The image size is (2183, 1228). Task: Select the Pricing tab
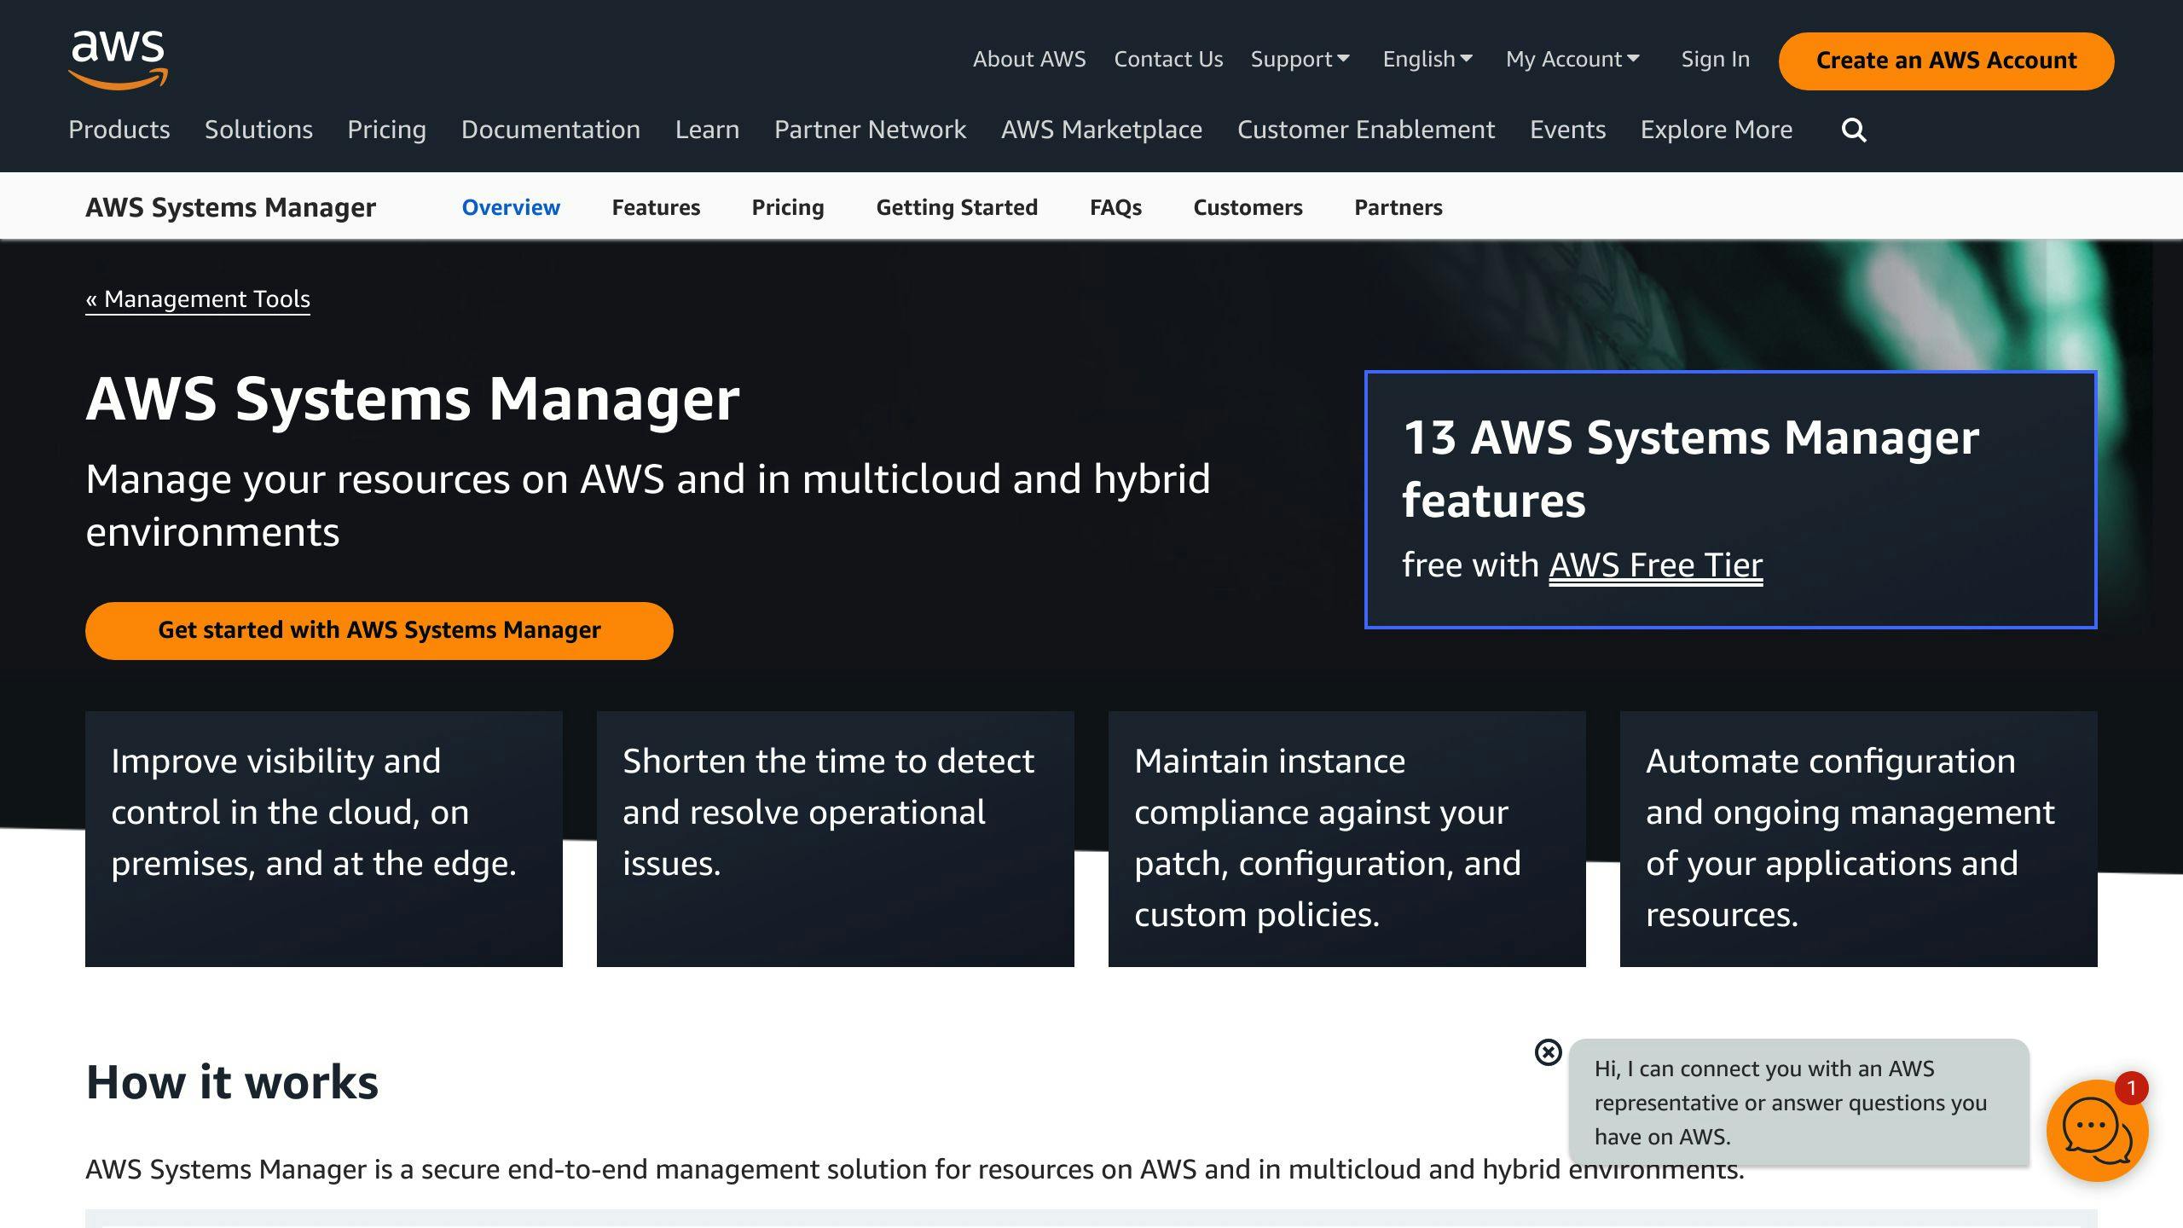787,207
